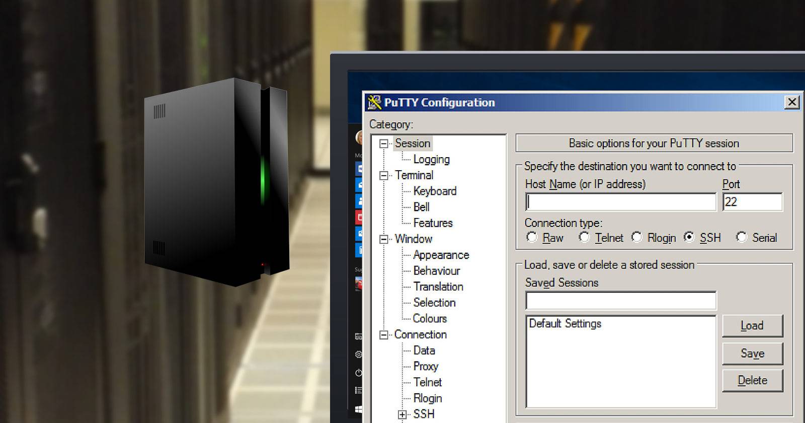Open the Colours settings category
The height and width of the screenshot is (423, 805).
click(x=430, y=318)
